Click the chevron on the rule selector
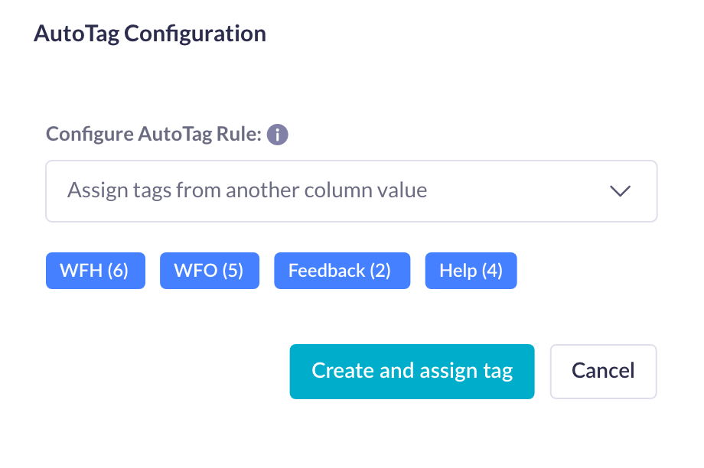This screenshot has width=704, height=468. [621, 190]
